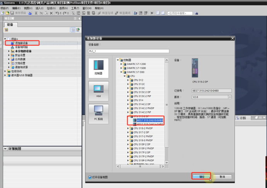Viewport: 267px width, 188px height.
Task: Click the print toolbar icon
Action: (30, 13)
